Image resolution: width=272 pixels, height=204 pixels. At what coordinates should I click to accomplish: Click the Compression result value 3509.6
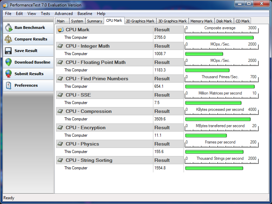click(x=160, y=119)
